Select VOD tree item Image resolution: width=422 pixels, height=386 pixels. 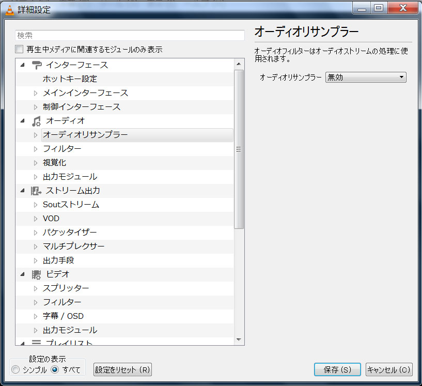[51, 219]
